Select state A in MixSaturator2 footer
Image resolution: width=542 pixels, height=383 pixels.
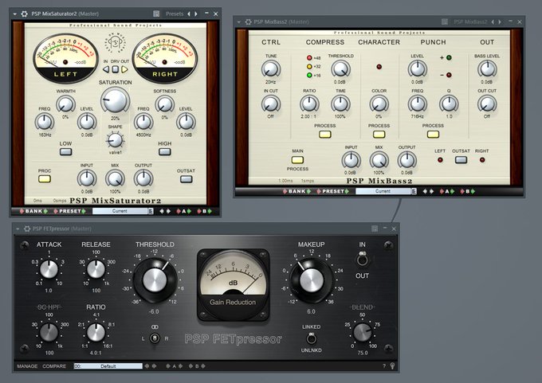184,211
